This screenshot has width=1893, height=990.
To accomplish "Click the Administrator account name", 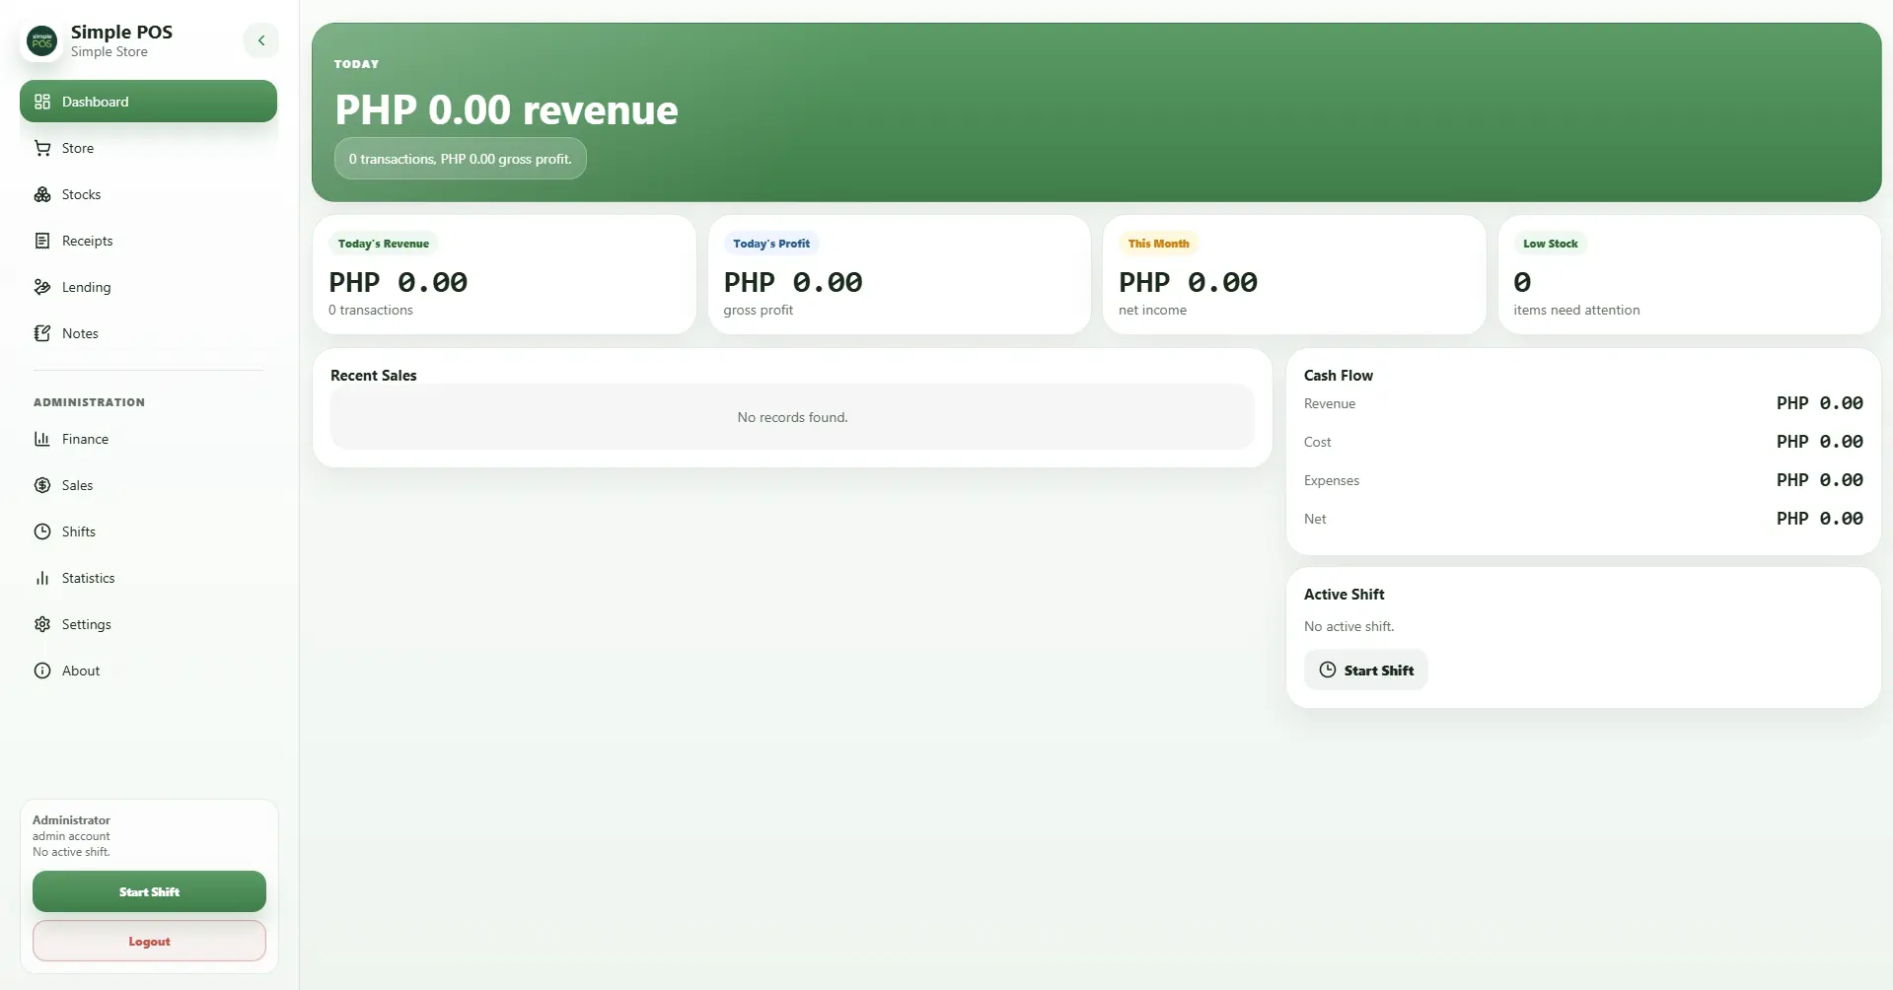I will (71, 819).
